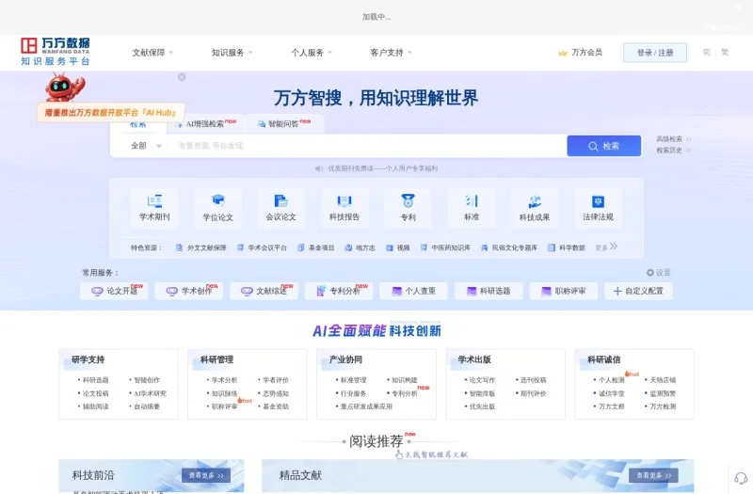Switch to simplified Chinese 简
Viewport: 753px width, 494px height.
click(707, 53)
